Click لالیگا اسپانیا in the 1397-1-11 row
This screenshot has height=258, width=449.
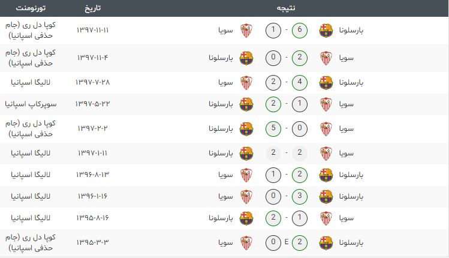point(31,154)
